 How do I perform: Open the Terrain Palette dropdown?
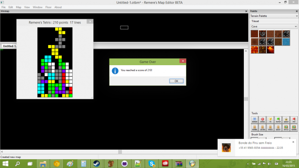click(x=274, y=16)
